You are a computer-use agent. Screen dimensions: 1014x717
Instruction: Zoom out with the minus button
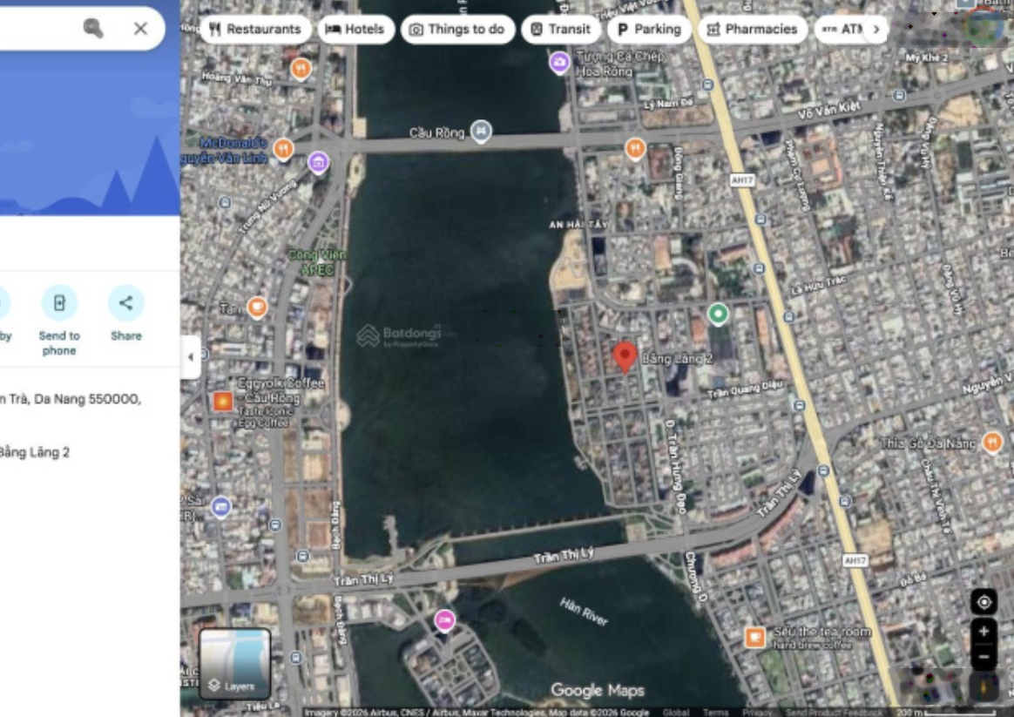tap(984, 656)
